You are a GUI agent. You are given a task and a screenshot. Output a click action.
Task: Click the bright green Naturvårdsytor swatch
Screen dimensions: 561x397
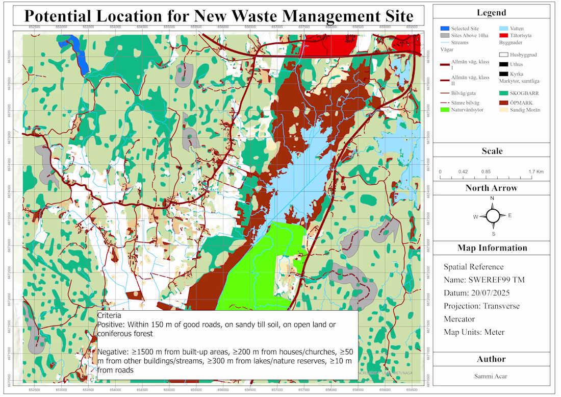[445, 110]
